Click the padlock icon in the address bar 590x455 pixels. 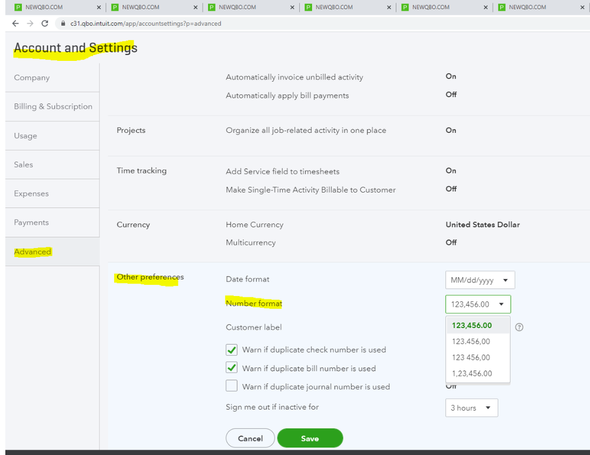[x=63, y=24]
